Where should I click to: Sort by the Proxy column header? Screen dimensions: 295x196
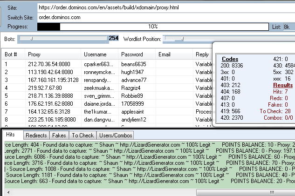[x=53, y=54]
